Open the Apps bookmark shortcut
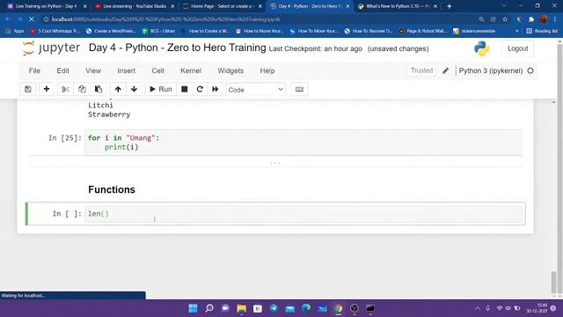This screenshot has height=317, width=563. click(x=15, y=32)
